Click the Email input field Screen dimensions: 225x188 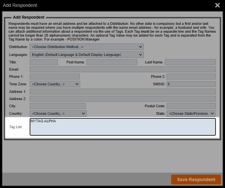pyautogui.click(x=123, y=69)
